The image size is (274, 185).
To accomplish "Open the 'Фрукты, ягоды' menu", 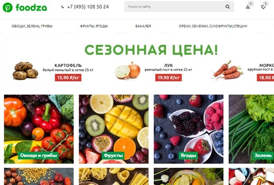I will 94,26.
